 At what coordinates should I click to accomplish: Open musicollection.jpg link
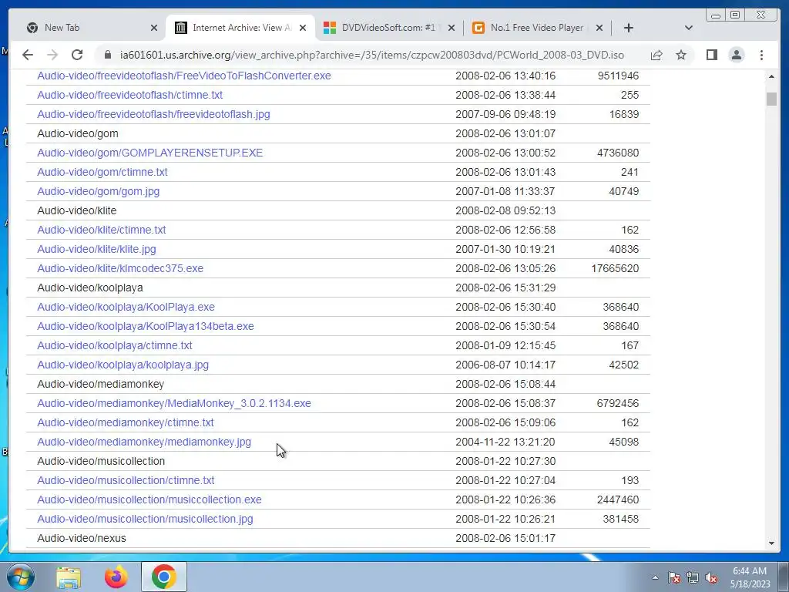[x=145, y=519]
